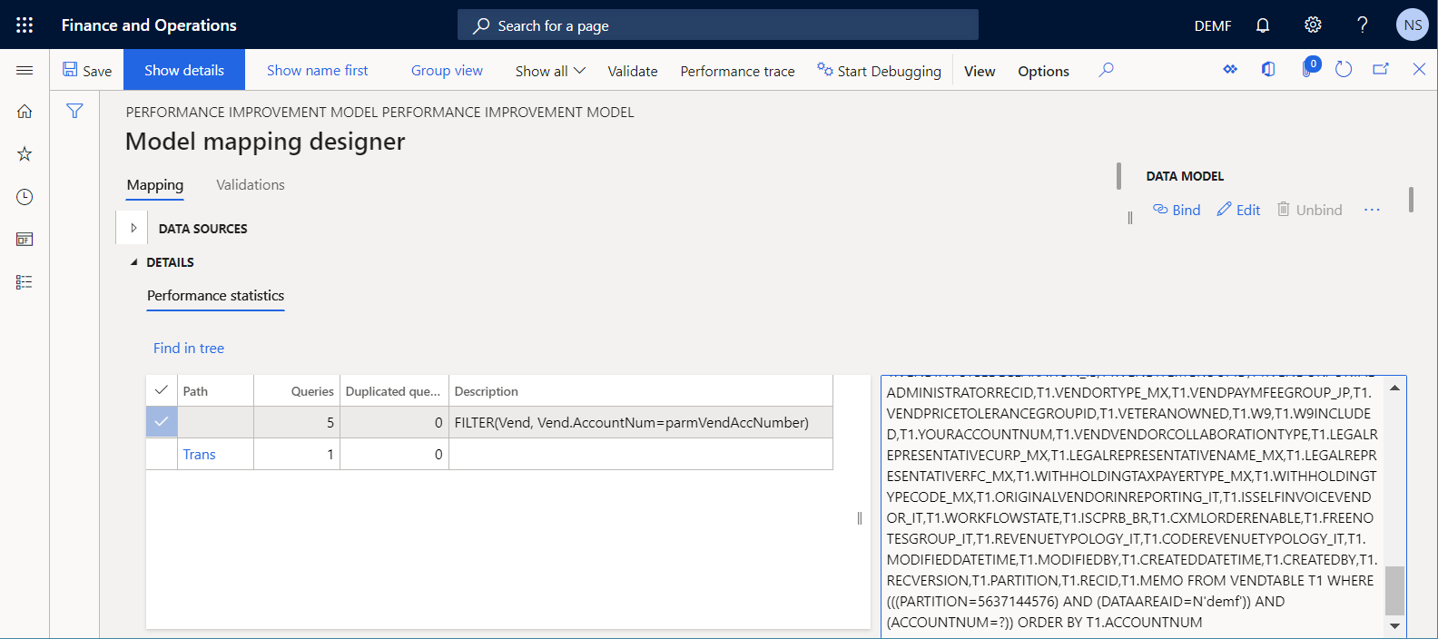Click scroll down arrow in SQL text box

(x=1395, y=625)
